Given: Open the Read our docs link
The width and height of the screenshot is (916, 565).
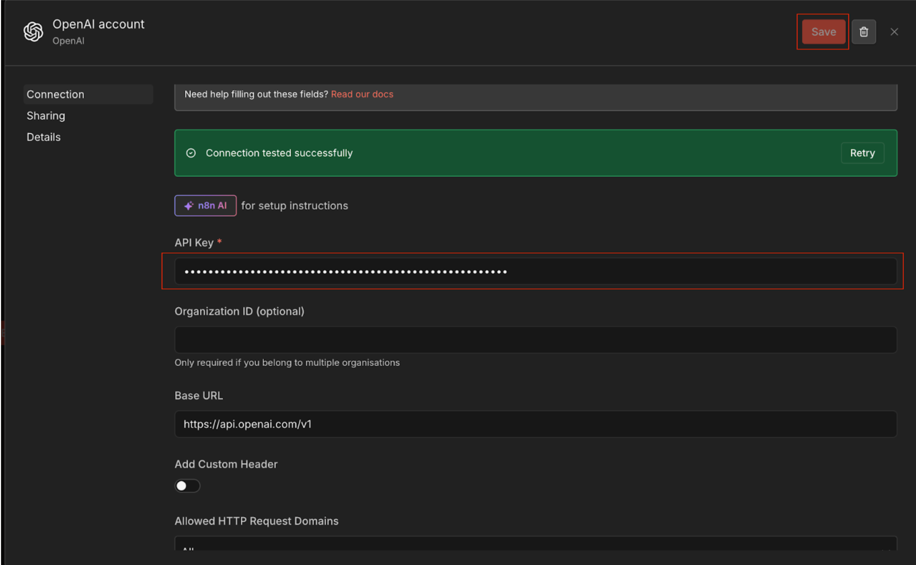Looking at the screenshot, I should tap(362, 94).
